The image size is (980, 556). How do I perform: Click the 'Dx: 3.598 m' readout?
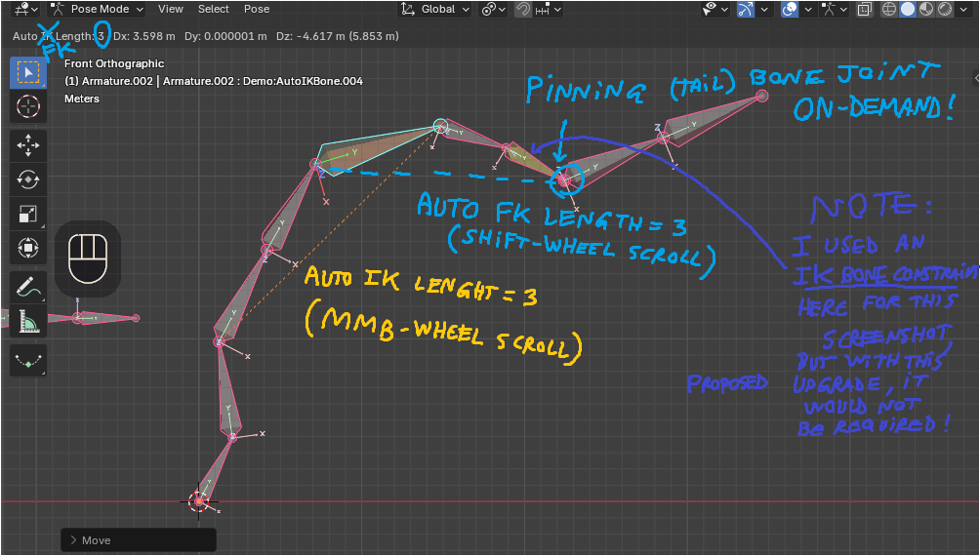[144, 36]
